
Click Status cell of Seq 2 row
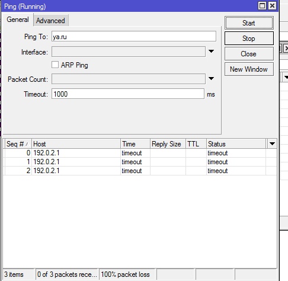pyautogui.click(x=236, y=171)
